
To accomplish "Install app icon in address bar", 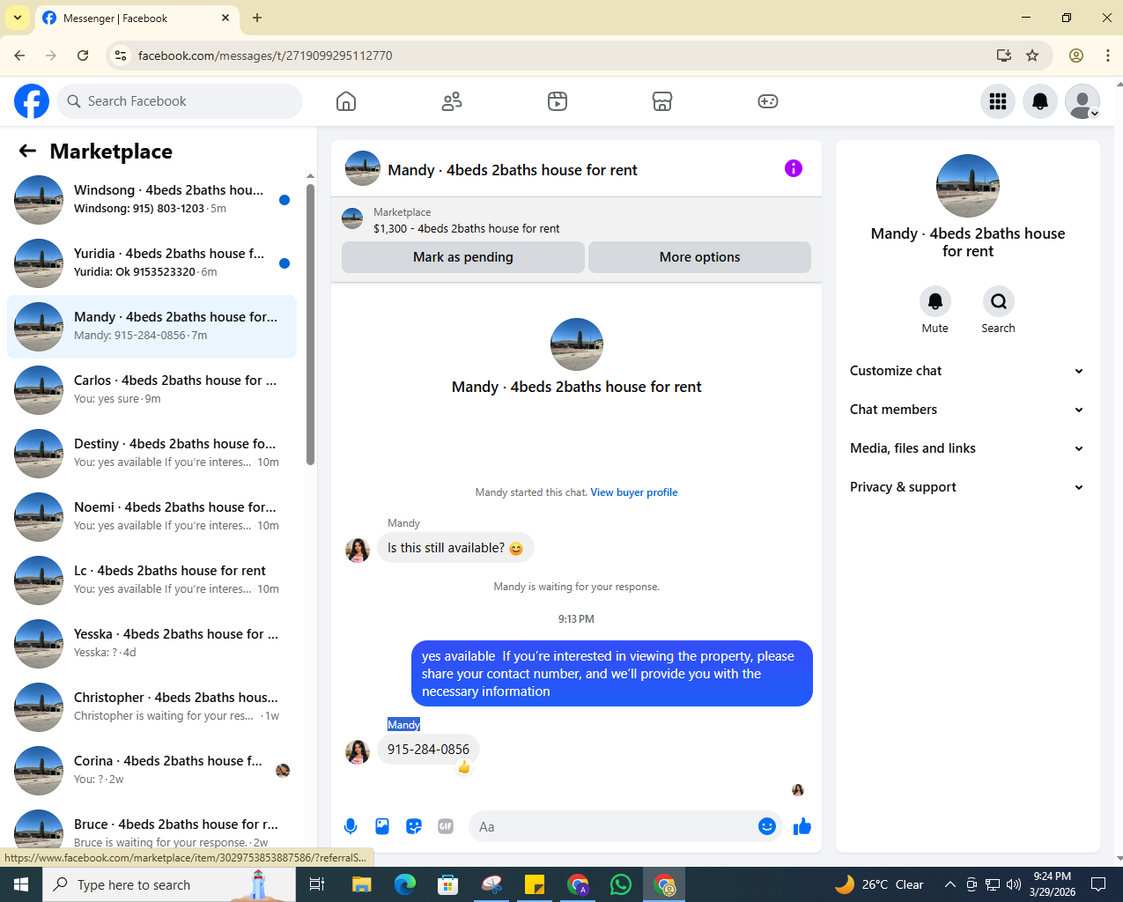I will (x=1003, y=55).
